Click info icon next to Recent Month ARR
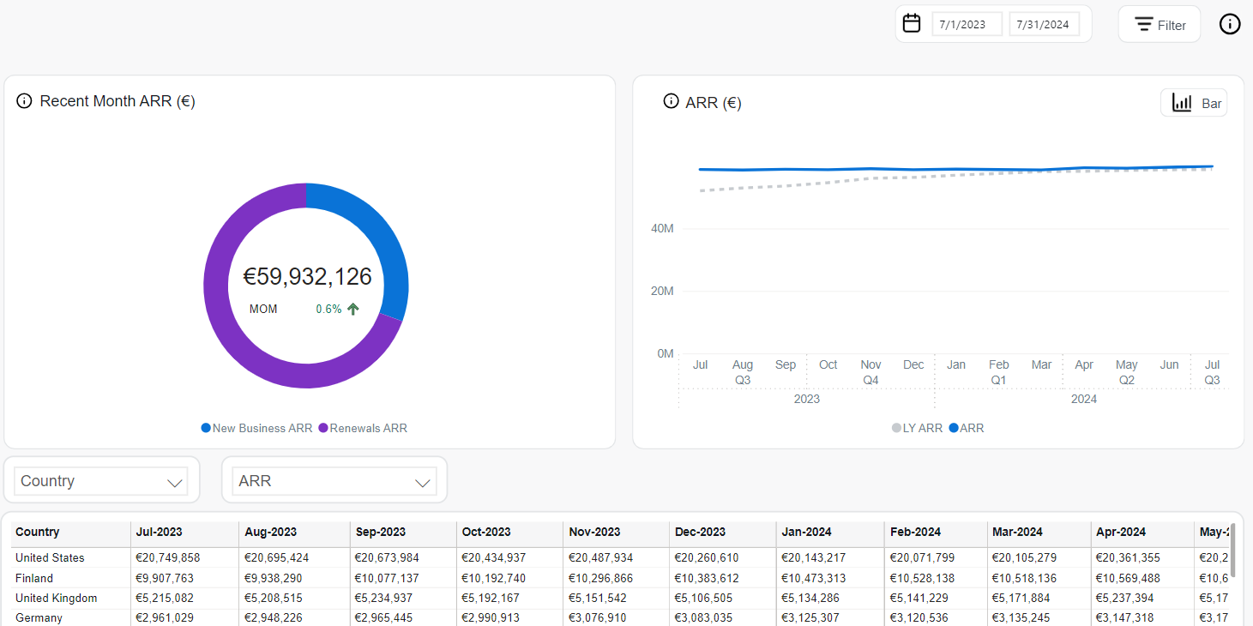 pyautogui.click(x=24, y=101)
